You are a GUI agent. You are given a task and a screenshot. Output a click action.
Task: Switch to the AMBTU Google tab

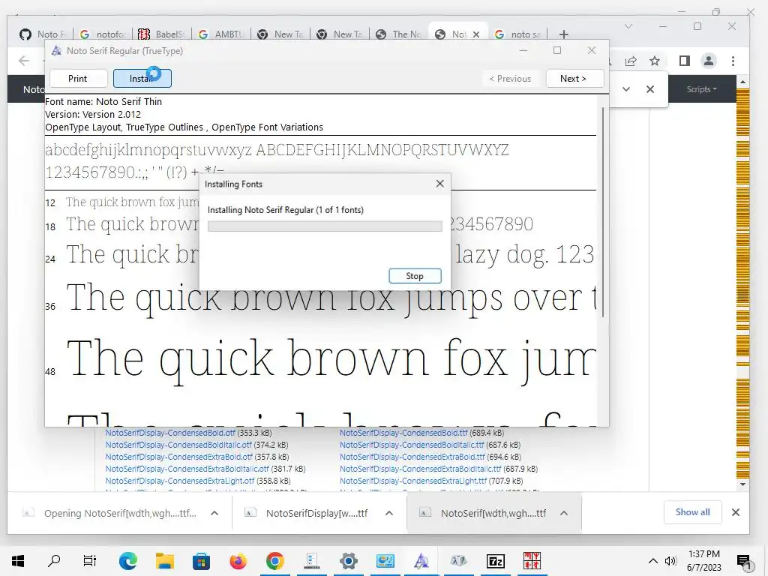coord(221,34)
